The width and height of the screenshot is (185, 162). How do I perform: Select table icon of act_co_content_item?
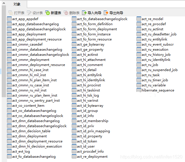click(9, 106)
